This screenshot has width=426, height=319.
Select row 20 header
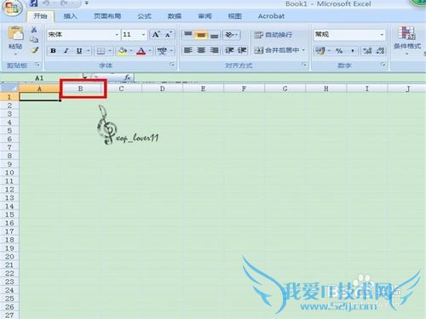click(9, 256)
